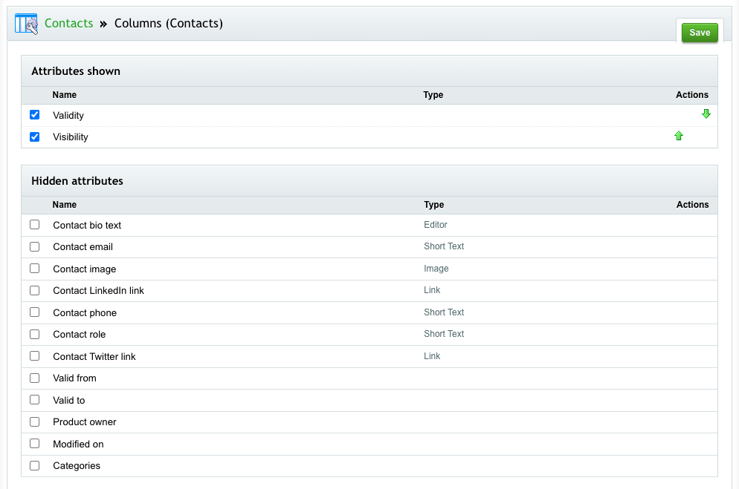Click the green Save button
The width and height of the screenshot is (739, 489).
(700, 33)
